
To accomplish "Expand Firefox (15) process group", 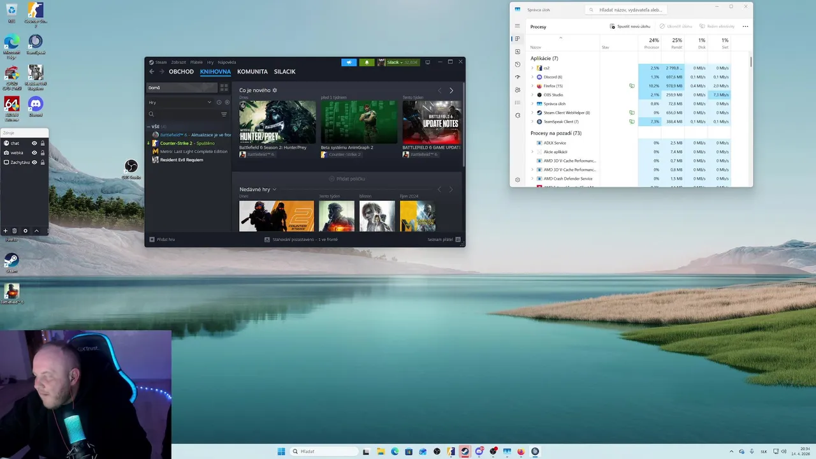I will (532, 86).
